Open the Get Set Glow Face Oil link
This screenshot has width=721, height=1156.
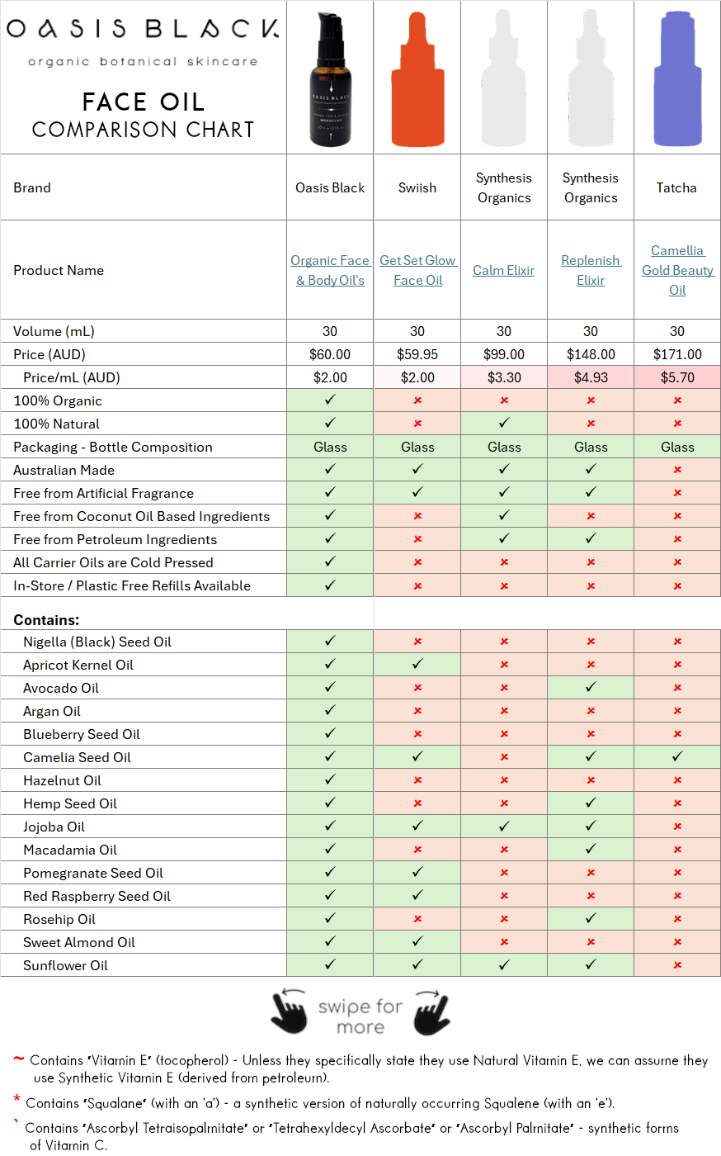[417, 270]
